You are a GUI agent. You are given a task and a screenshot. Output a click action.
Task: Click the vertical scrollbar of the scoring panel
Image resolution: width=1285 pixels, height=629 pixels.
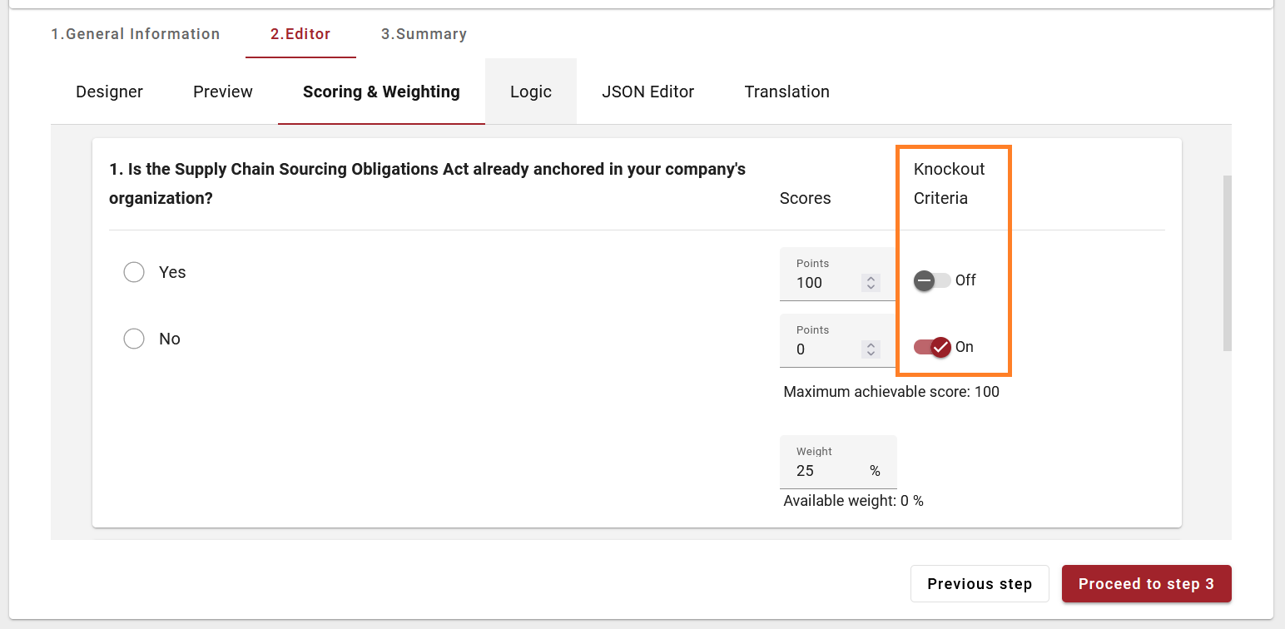tap(1227, 263)
